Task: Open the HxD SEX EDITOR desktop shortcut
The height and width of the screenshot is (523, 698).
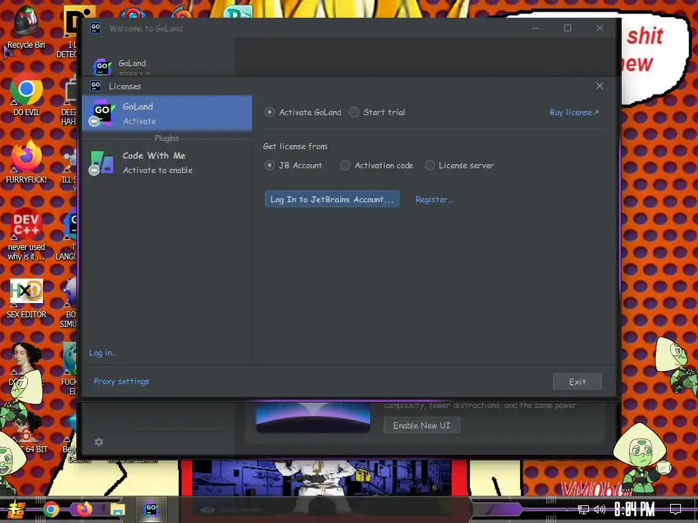Action: (27, 298)
